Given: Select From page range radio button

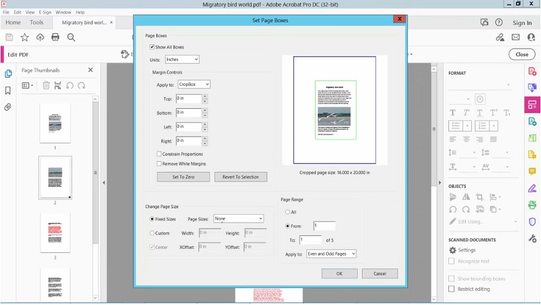Looking at the screenshot, I should 287,226.
